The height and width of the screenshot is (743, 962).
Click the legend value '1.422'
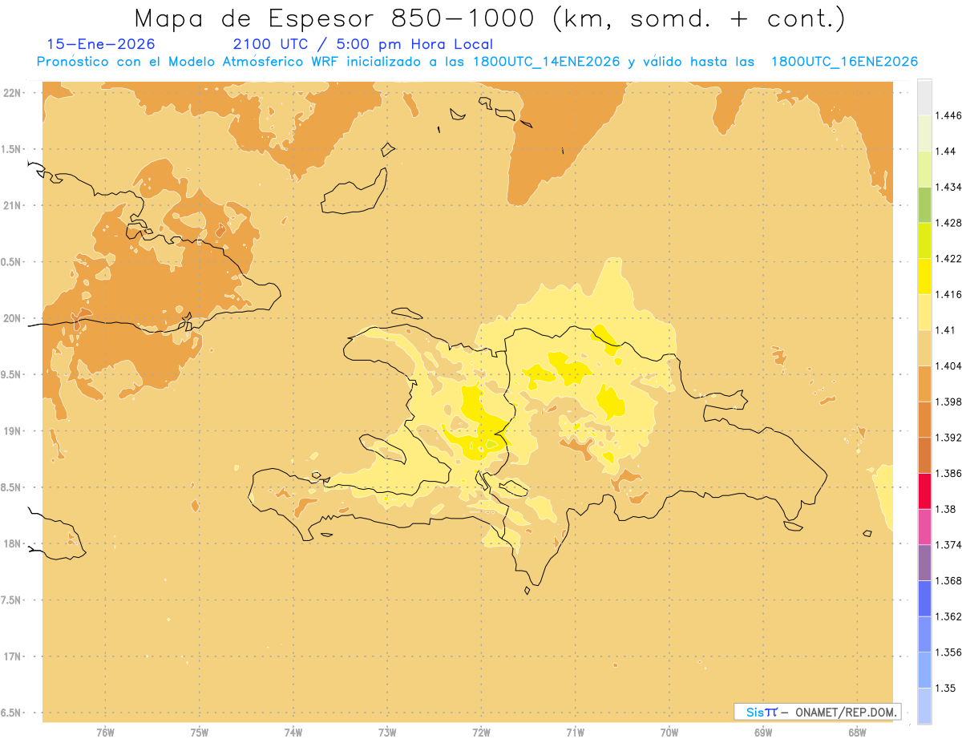(948, 258)
